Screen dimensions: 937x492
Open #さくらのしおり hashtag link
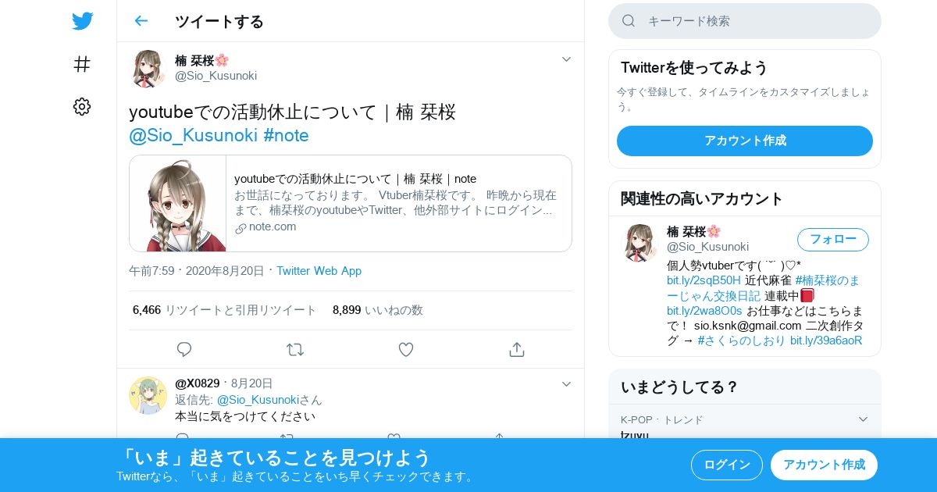pyautogui.click(x=742, y=340)
